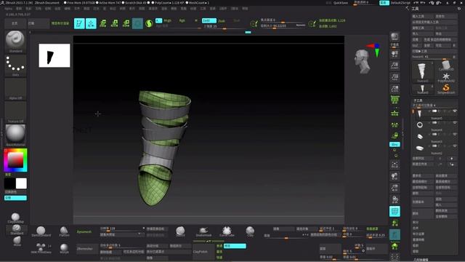Image resolution: width=465 pixels, height=262 pixels.
Task: Hide the ring subtool via eye icon
Action: tap(455, 123)
